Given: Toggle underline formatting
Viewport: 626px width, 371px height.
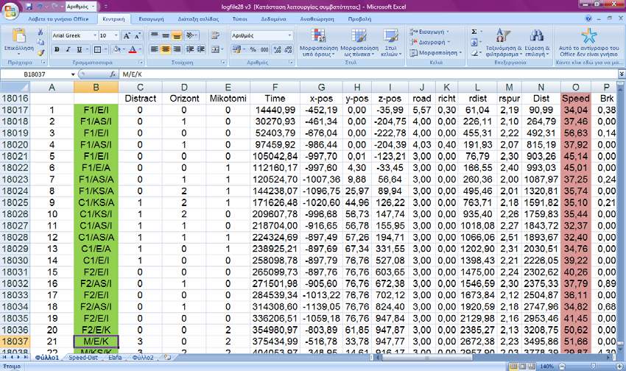Looking at the screenshot, I should (x=79, y=49).
